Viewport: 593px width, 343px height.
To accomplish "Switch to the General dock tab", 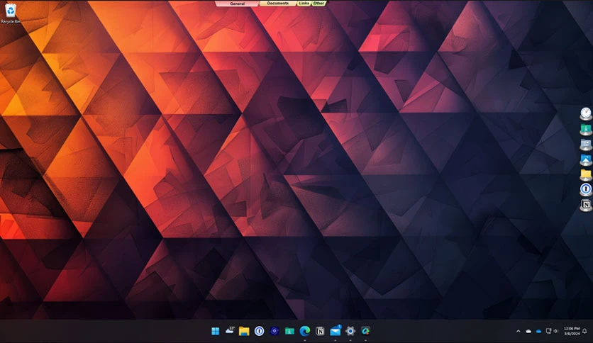I will pos(237,4).
